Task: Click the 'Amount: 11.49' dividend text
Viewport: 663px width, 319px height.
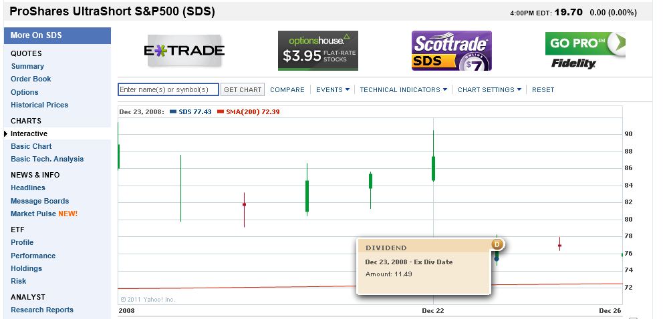Action: coord(388,274)
